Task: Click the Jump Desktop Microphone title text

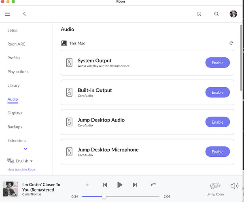Action: (108, 149)
